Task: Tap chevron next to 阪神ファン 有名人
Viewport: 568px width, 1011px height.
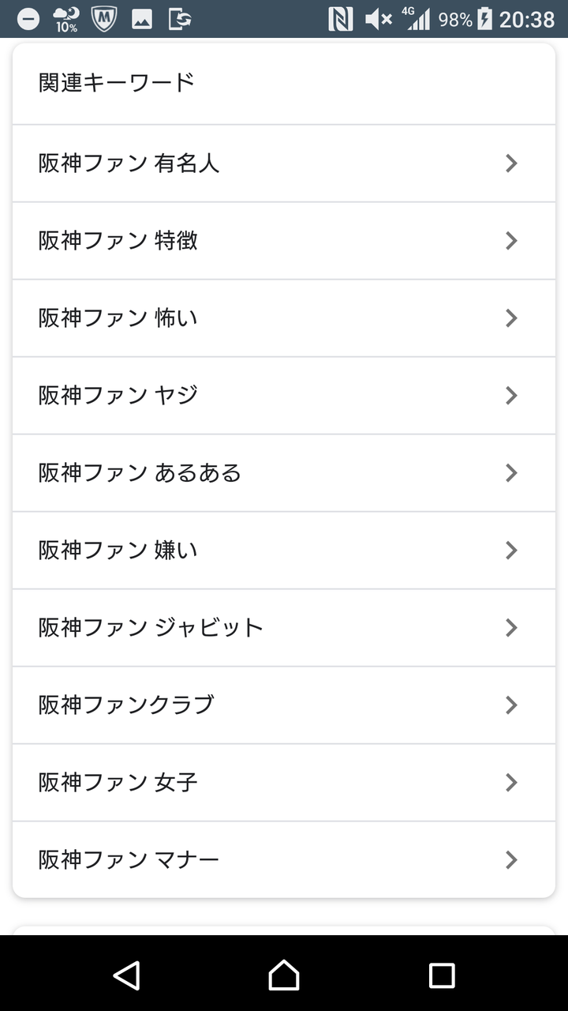Action: 511,163
